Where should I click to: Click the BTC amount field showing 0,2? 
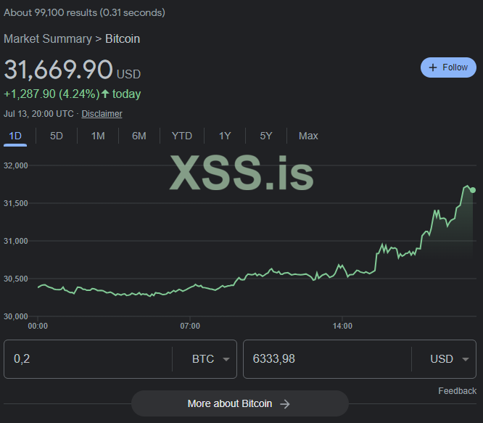click(x=87, y=359)
